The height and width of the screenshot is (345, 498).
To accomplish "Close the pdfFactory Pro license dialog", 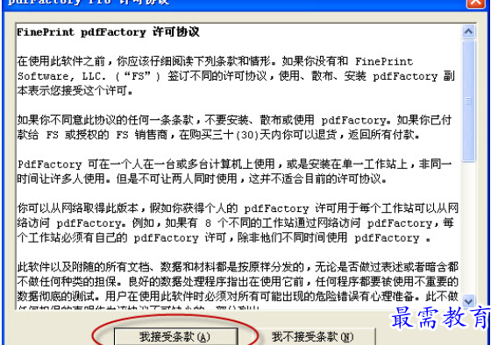I will [476, 3].
